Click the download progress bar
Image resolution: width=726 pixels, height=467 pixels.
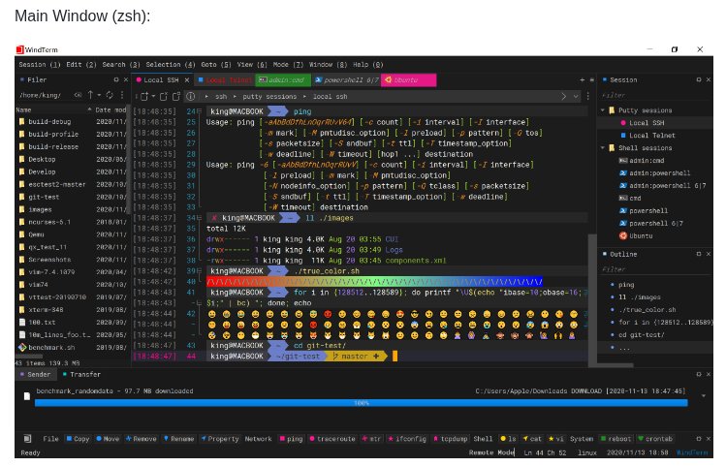click(362, 403)
